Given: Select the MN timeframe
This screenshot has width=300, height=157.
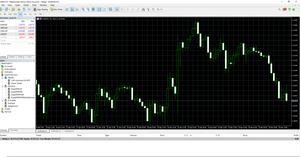Looking at the screenshot, I should (40, 14).
